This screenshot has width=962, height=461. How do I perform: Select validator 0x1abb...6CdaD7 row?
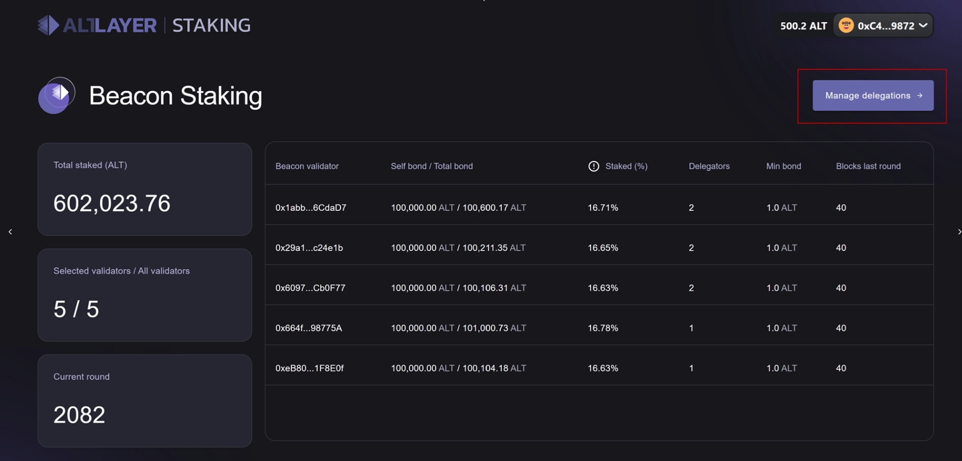[599, 207]
